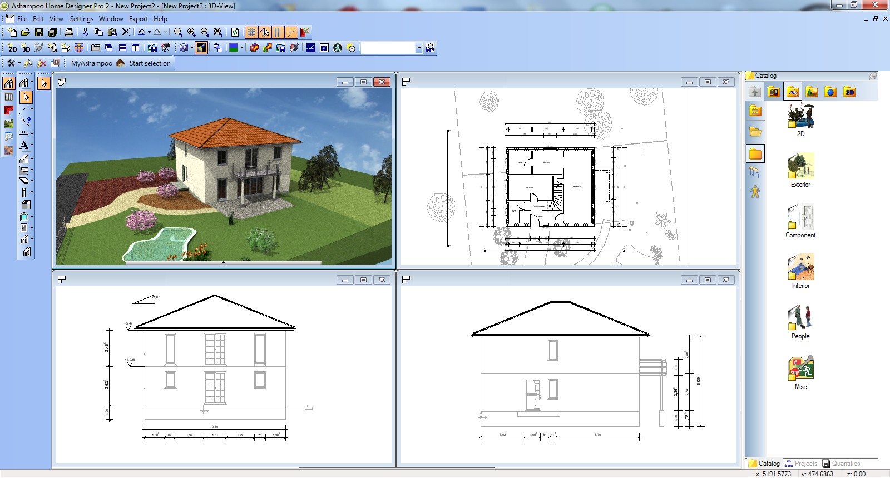The image size is (890, 478).
Task: Click the measure dimension tool with question mark
Action: click(x=26, y=121)
